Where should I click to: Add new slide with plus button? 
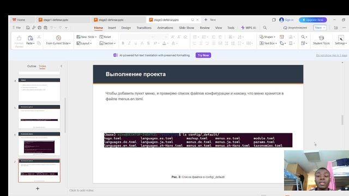point(38,189)
